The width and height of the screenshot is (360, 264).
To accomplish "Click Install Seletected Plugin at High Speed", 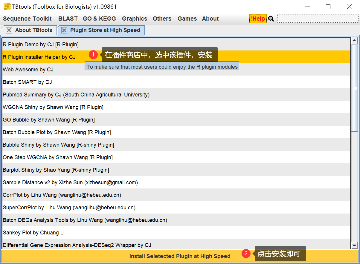I will pyautogui.click(x=180, y=256).
